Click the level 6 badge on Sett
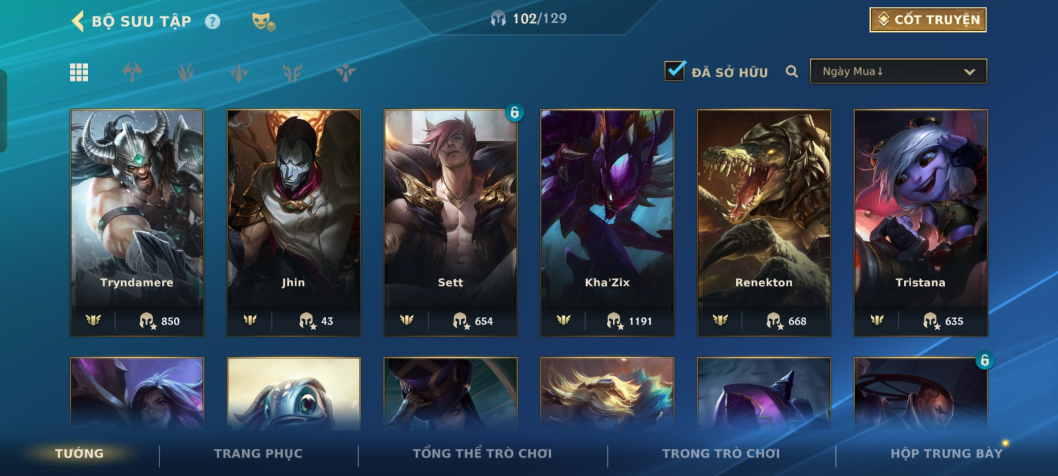 (514, 113)
